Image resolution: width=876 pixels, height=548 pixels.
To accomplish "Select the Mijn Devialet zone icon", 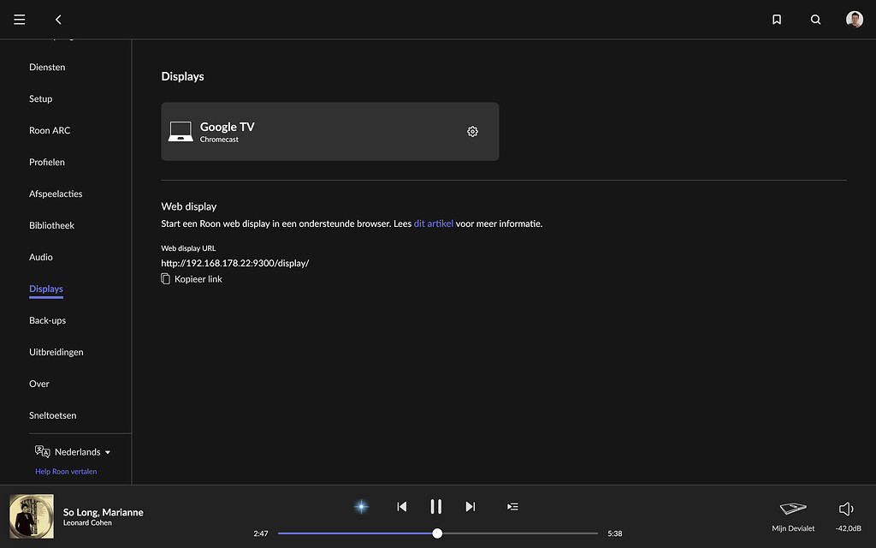I will pyautogui.click(x=793, y=509).
